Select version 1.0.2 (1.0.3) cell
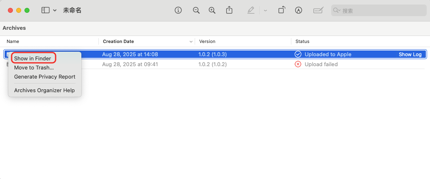The height and width of the screenshot is (179, 430). 213,55
